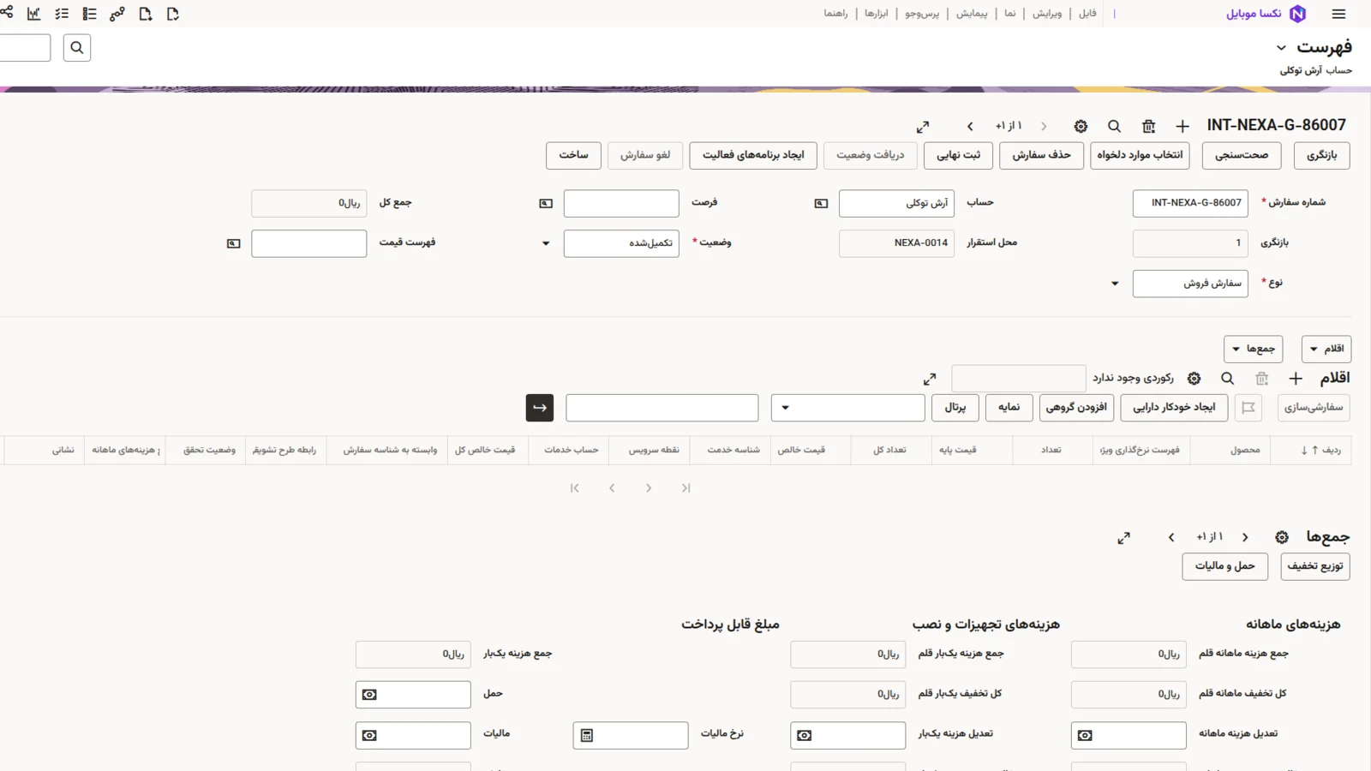Viewport: 1371px width, 771px height.
Task: Expand the جمع‌ها tab dropdown button
Action: coord(1253,349)
